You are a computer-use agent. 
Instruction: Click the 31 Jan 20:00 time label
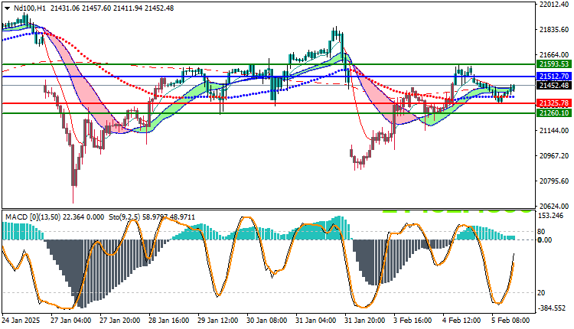tap(365, 321)
